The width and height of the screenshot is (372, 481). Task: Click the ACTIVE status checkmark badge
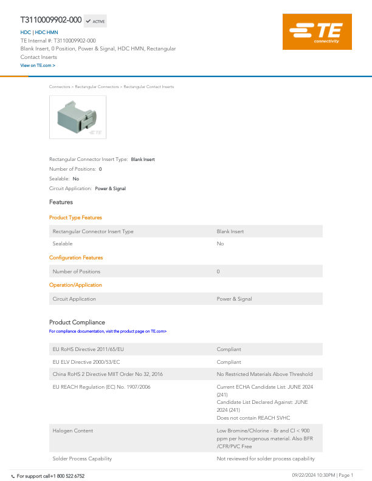click(95, 21)
